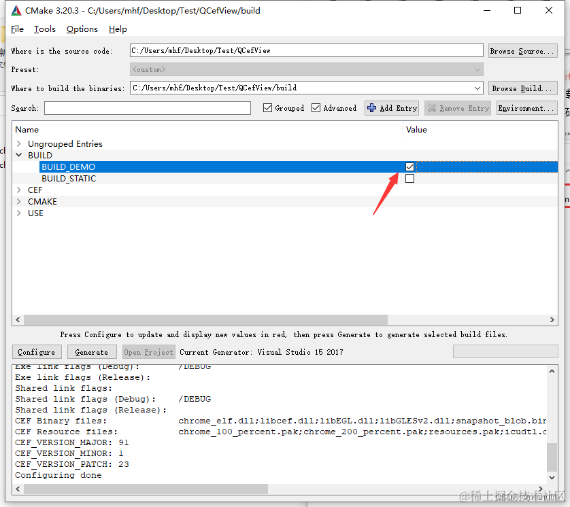The height and width of the screenshot is (507, 570).
Task: Enable the BUILD_STATIC value checkbox
Action: (409, 178)
